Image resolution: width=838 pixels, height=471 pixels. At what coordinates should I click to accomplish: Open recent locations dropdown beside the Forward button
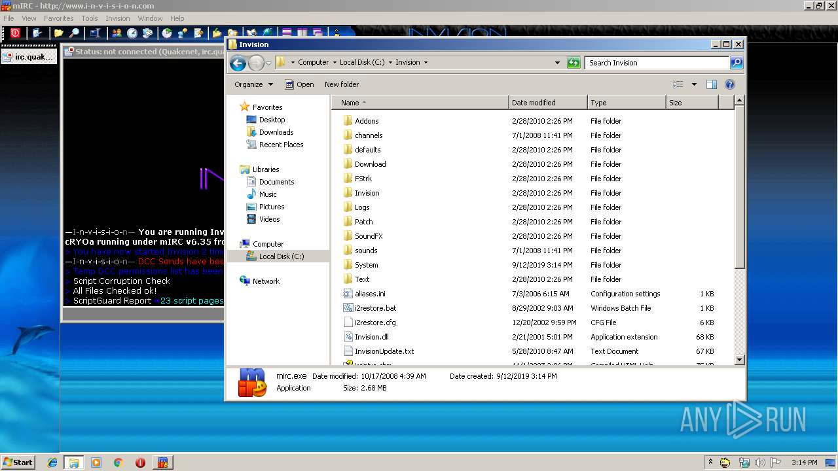tap(268, 63)
